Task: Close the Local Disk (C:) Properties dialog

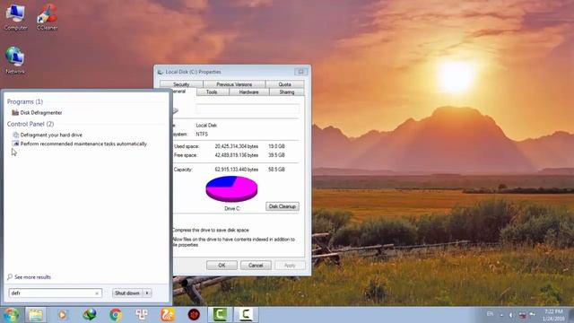Action: [x=301, y=72]
